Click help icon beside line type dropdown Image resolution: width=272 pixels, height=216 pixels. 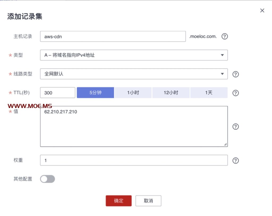(x=235, y=74)
